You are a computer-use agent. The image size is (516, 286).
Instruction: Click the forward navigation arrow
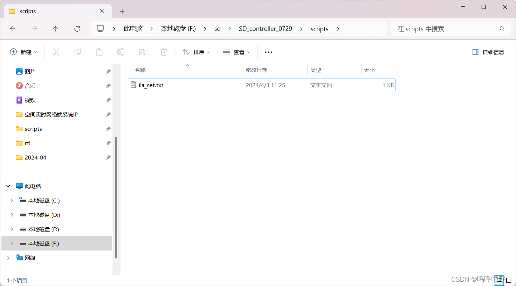click(34, 29)
